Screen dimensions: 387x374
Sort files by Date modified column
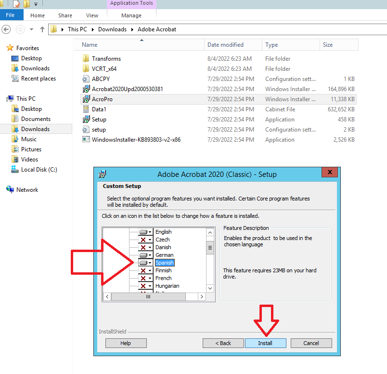tap(233, 45)
